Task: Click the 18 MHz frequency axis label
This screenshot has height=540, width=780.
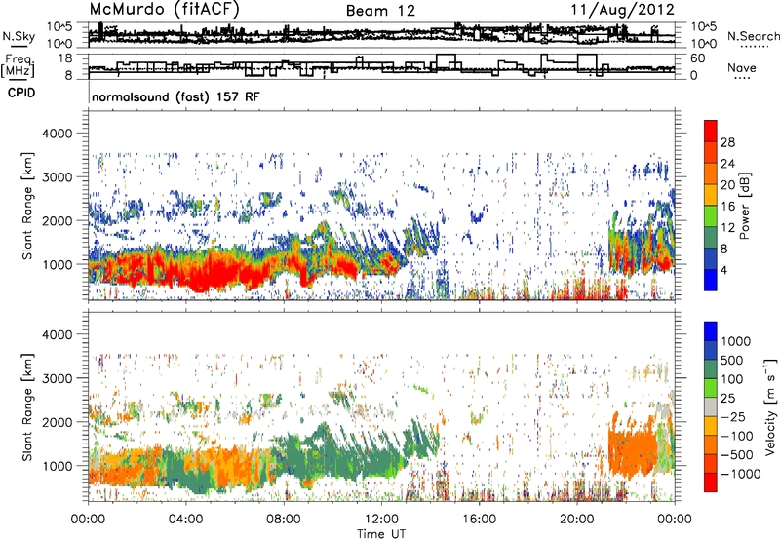Action: pos(65,58)
